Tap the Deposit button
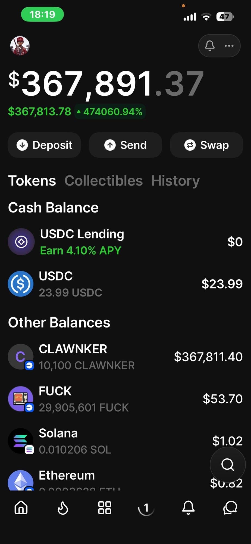Screen dimensions: 251x544 [45, 145]
